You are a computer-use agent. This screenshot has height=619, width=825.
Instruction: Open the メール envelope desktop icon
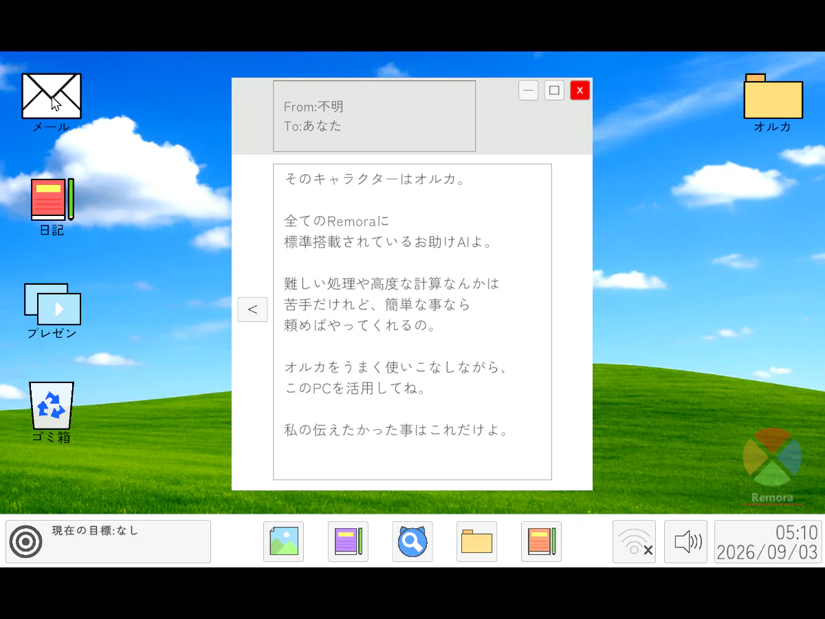52,96
